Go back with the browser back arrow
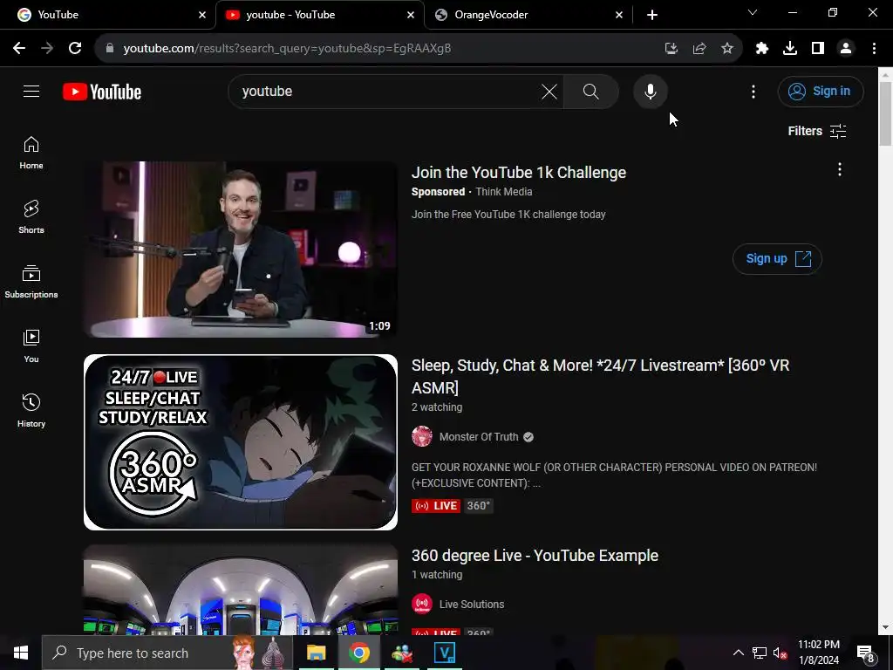The width and height of the screenshot is (893, 670). pos(19,49)
